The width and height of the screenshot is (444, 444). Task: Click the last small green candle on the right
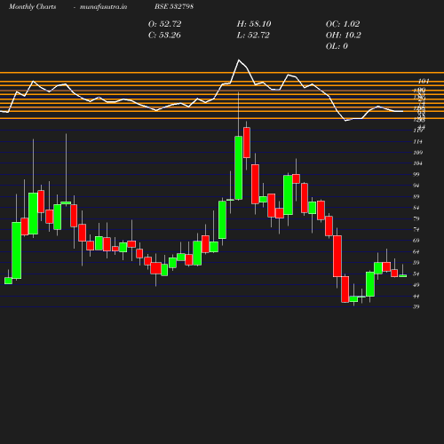point(403,276)
